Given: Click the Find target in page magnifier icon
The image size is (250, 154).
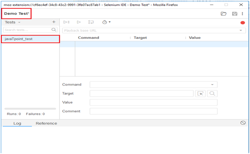Looking at the screenshot, I should (x=212, y=94).
